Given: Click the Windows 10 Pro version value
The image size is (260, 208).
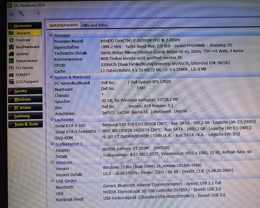Looking at the screenshot, I should point(152,167).
